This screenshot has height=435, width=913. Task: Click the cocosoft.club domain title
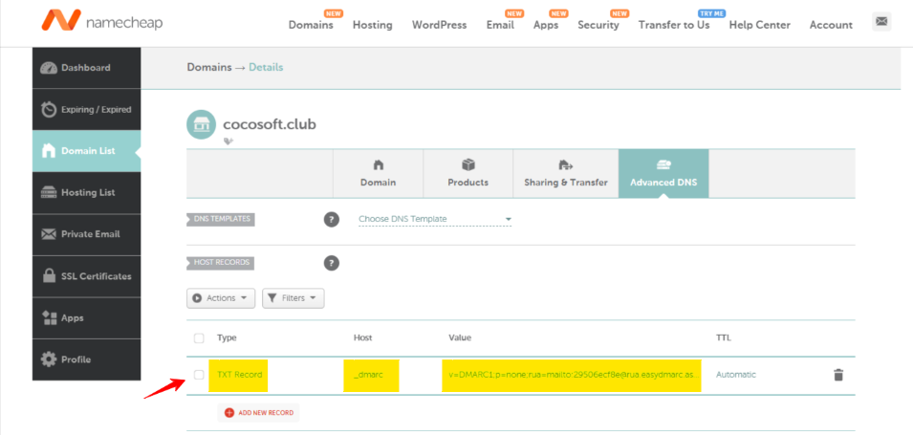(x=270, y=124)
